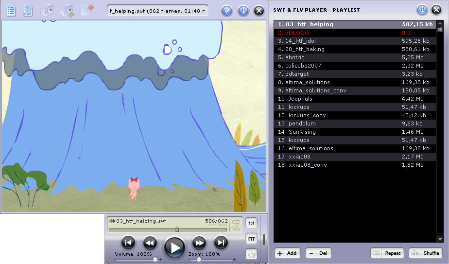Select playlist item kickups_conv
Viewport: 449px width, 264px height.
(355, 115)
